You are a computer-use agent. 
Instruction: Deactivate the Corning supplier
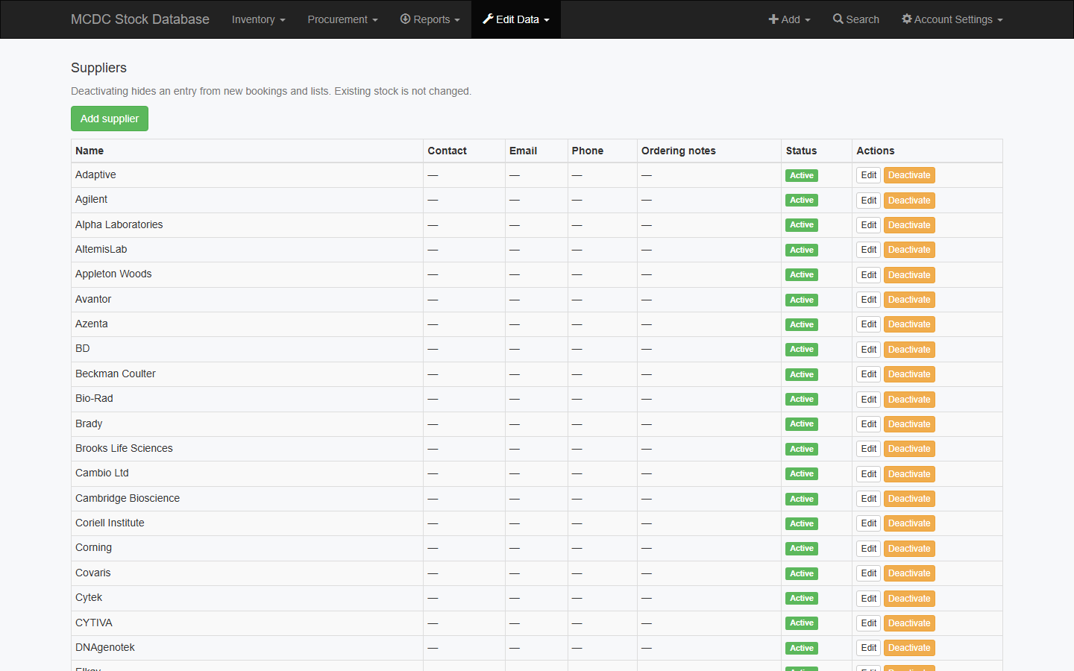coord(909,549)
